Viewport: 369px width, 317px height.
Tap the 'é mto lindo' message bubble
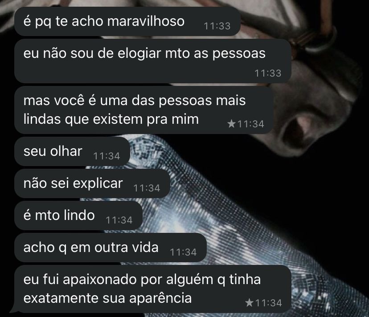pos(78,215)
